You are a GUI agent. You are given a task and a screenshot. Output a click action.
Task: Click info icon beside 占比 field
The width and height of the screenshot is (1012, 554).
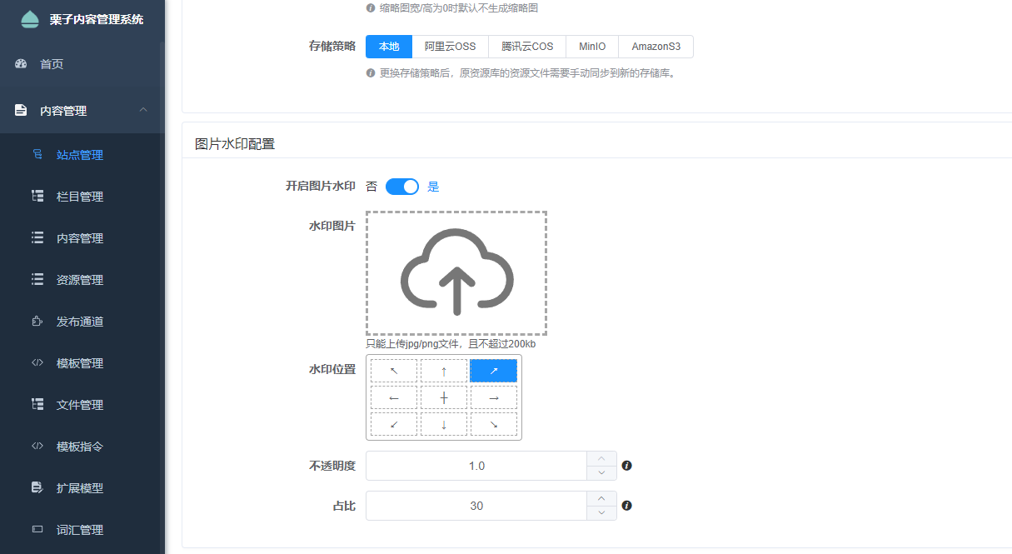627,506
